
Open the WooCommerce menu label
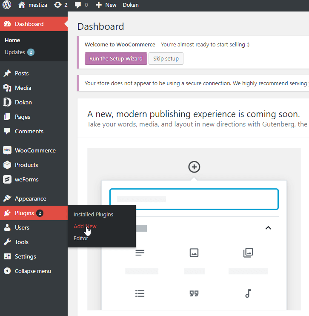pos(35,150)
